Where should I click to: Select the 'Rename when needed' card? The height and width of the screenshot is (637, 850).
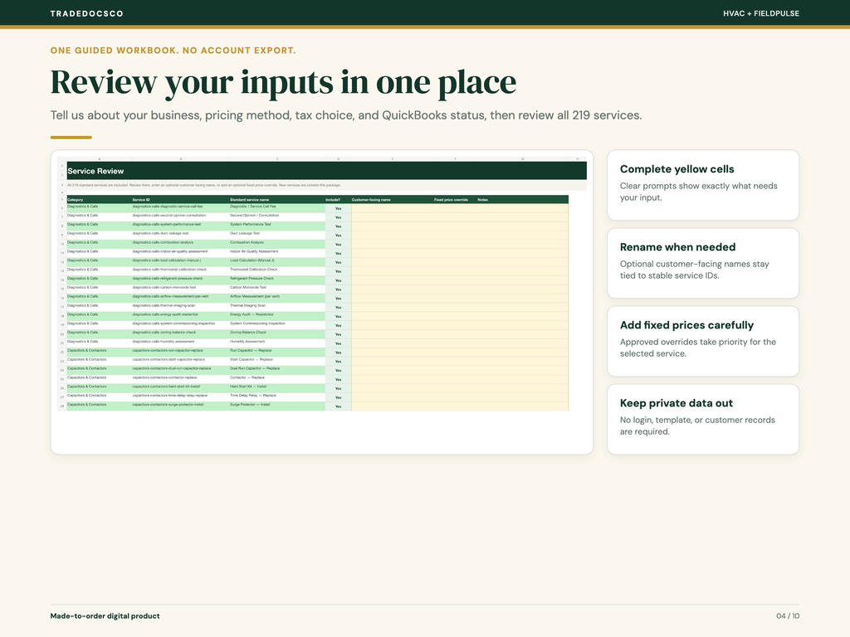[703, 263]
